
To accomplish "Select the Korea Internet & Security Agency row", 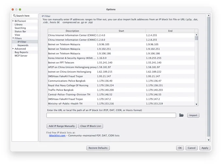I will pos(121,58).
